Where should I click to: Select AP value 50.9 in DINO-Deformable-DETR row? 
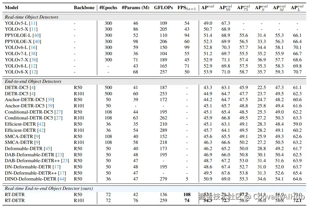coord(208,179)
